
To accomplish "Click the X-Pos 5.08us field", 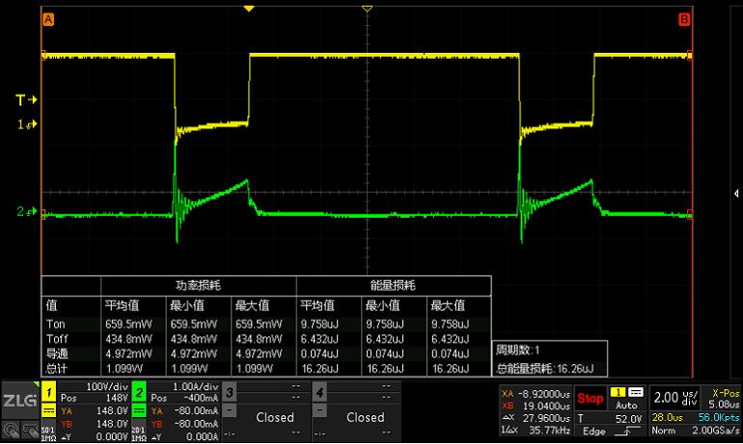I will (x=724, y=399).
